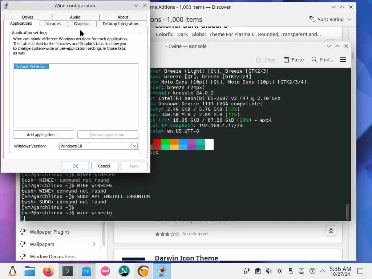372x279 pixels.
Task: Click OK in Wine configuration
Action: tap(75, 166)
